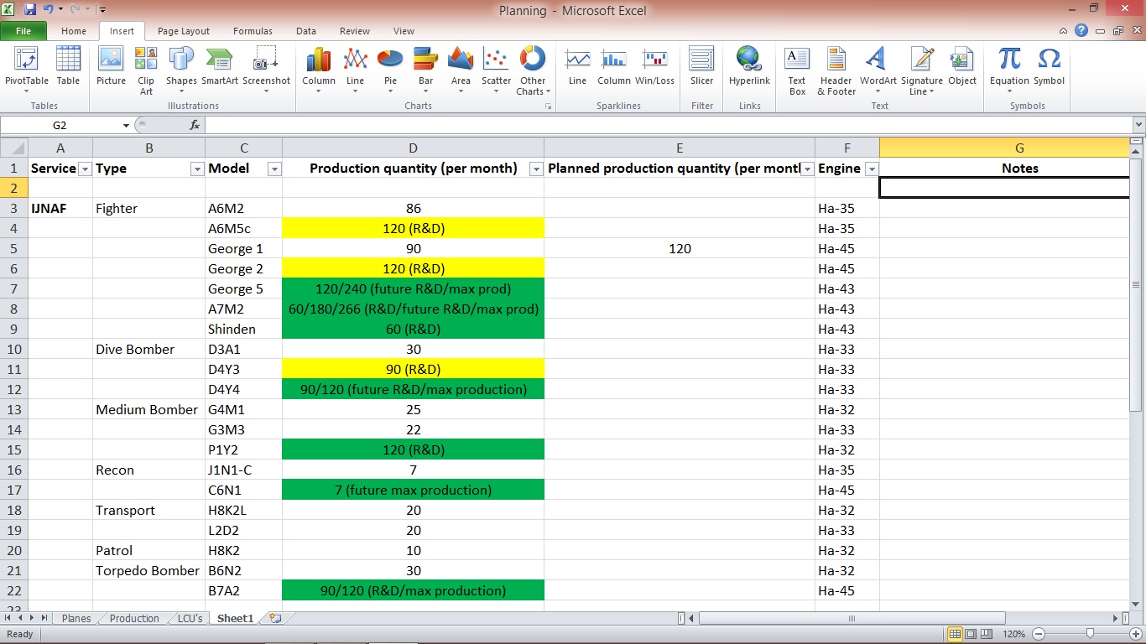Zoom out with minus button
Image resolution: width=1146 pixels, height=644 pixels.
pos(1039,634)
